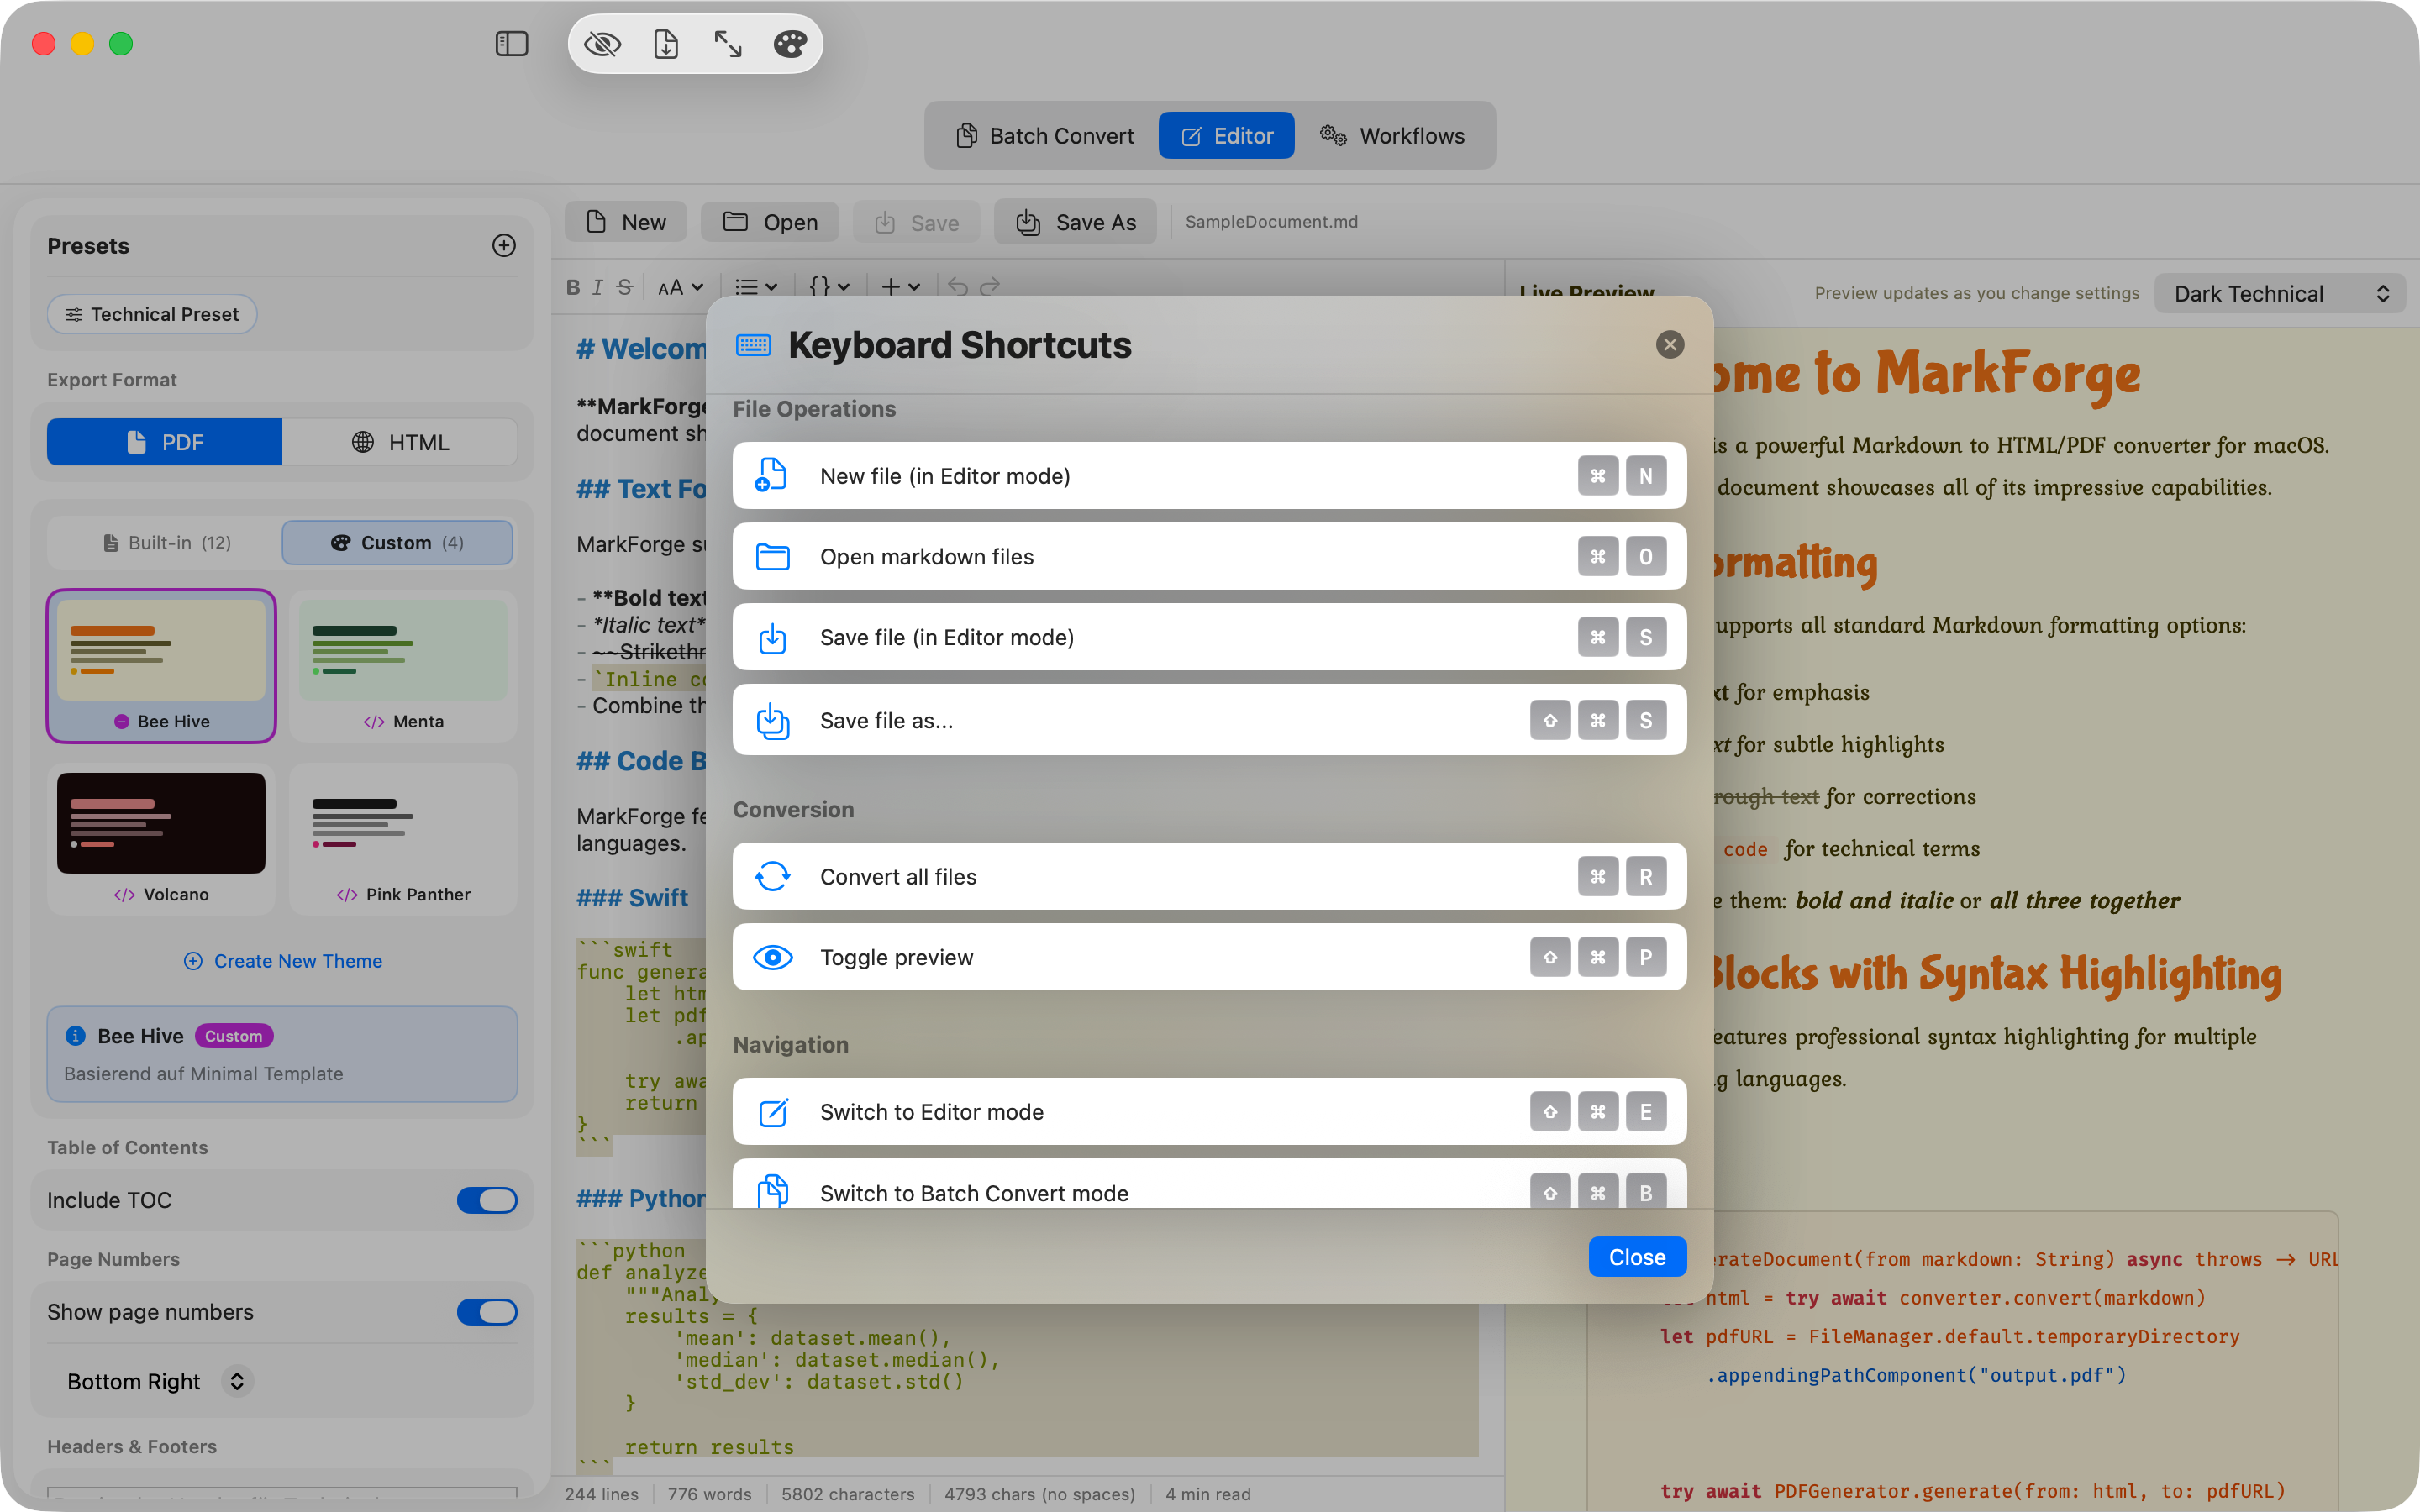Click the Open file button

pyautogui.click(x=770, y=222)
